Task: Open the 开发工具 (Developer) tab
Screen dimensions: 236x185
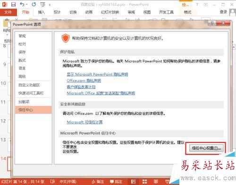Action: click(166, 12)
